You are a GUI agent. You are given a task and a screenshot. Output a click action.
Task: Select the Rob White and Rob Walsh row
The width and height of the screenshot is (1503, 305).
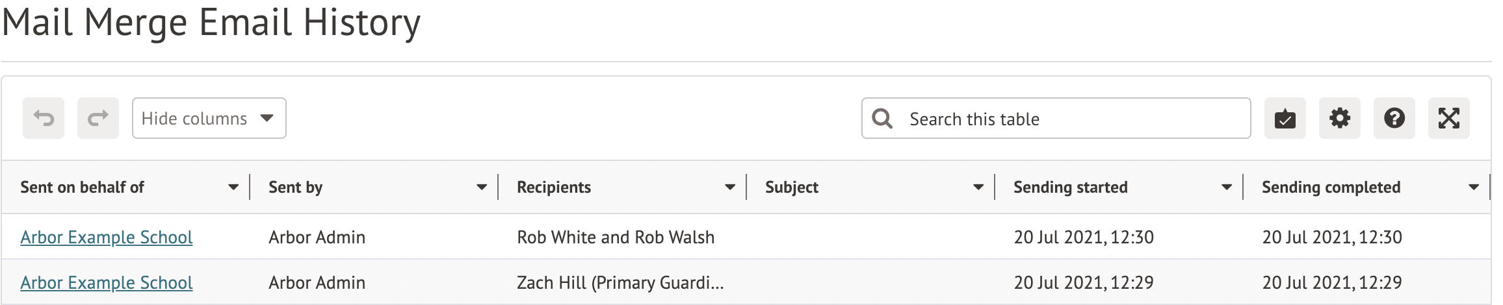point(616,238)
